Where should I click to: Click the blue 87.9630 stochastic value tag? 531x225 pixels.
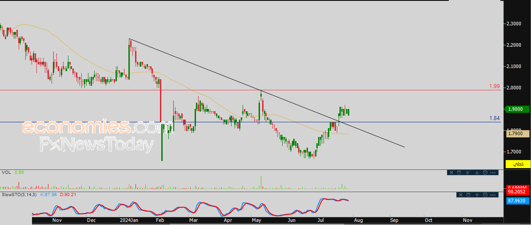tap(518, 201)
